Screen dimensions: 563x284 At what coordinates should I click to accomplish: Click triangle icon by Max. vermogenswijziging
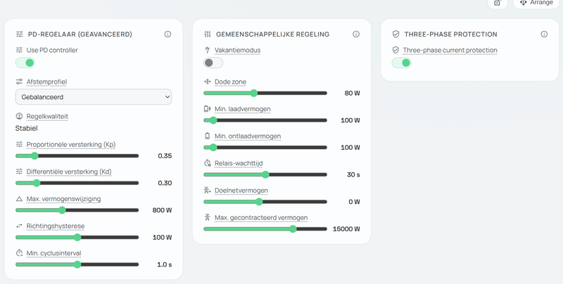pyautogui.click(x=19, y=199)
